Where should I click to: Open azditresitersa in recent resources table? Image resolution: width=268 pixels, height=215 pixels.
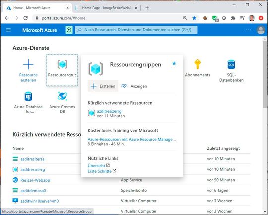pyautogui.click(x=32, y=159)
